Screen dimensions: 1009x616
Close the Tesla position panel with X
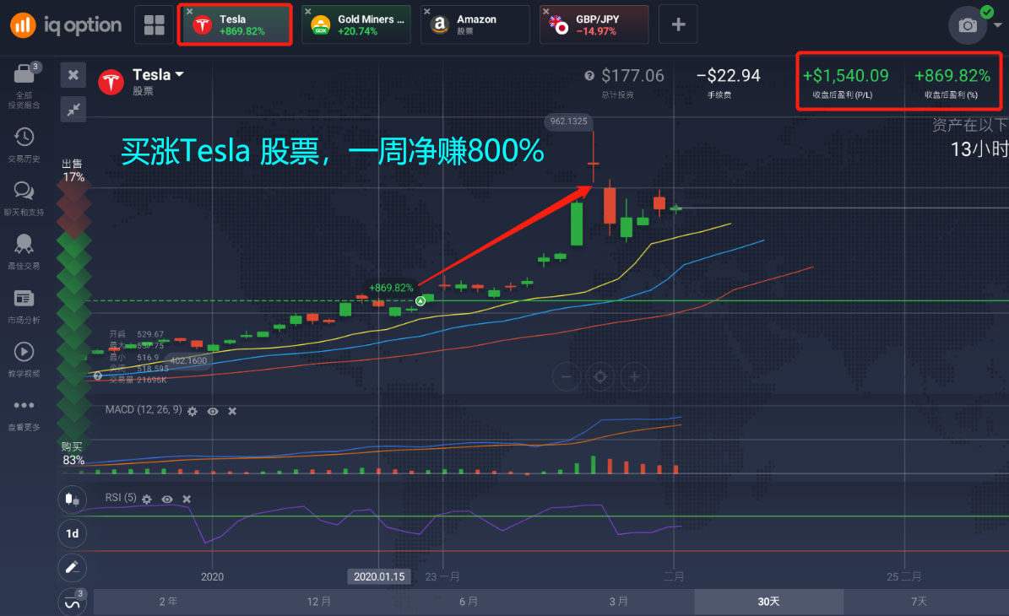click(x=73, y=74)
